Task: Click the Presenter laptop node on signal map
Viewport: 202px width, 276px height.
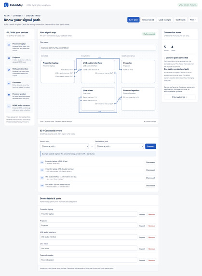Action: point(57,71)
